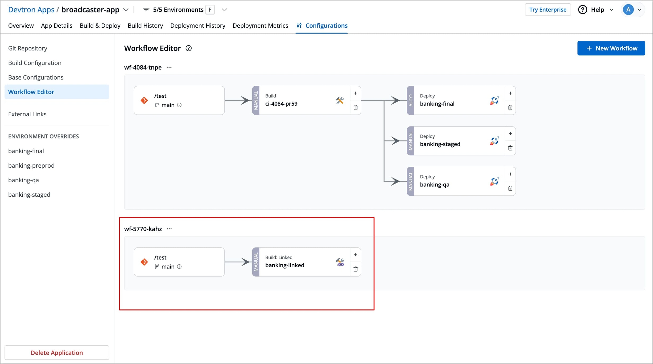The width and height of the screenshot is (653, 364).
Task: Click the New Workflow button
Action: coord(611,48)
